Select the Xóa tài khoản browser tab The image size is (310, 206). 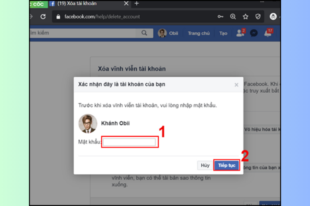coord(90,4)
